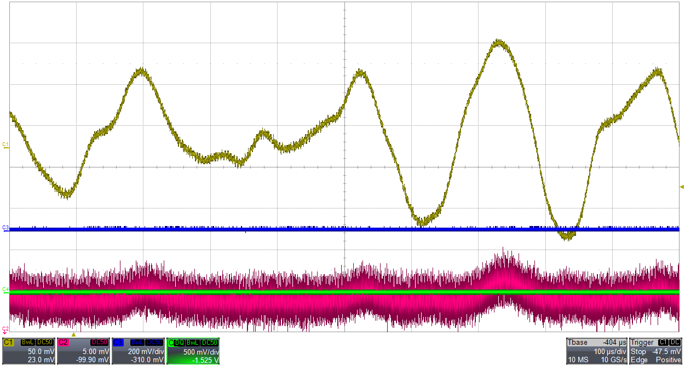This screenshot has height=365, width=685.
Task: Click the C1 DC badge in Trigger box
Action: (x=670, y=342)
